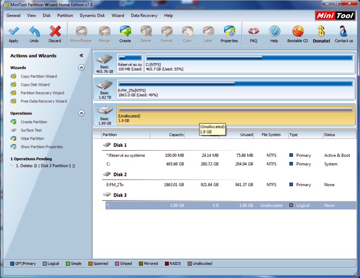Select the Move/Resize toolbar icon
Screen dimensions: 360x278
81,31
